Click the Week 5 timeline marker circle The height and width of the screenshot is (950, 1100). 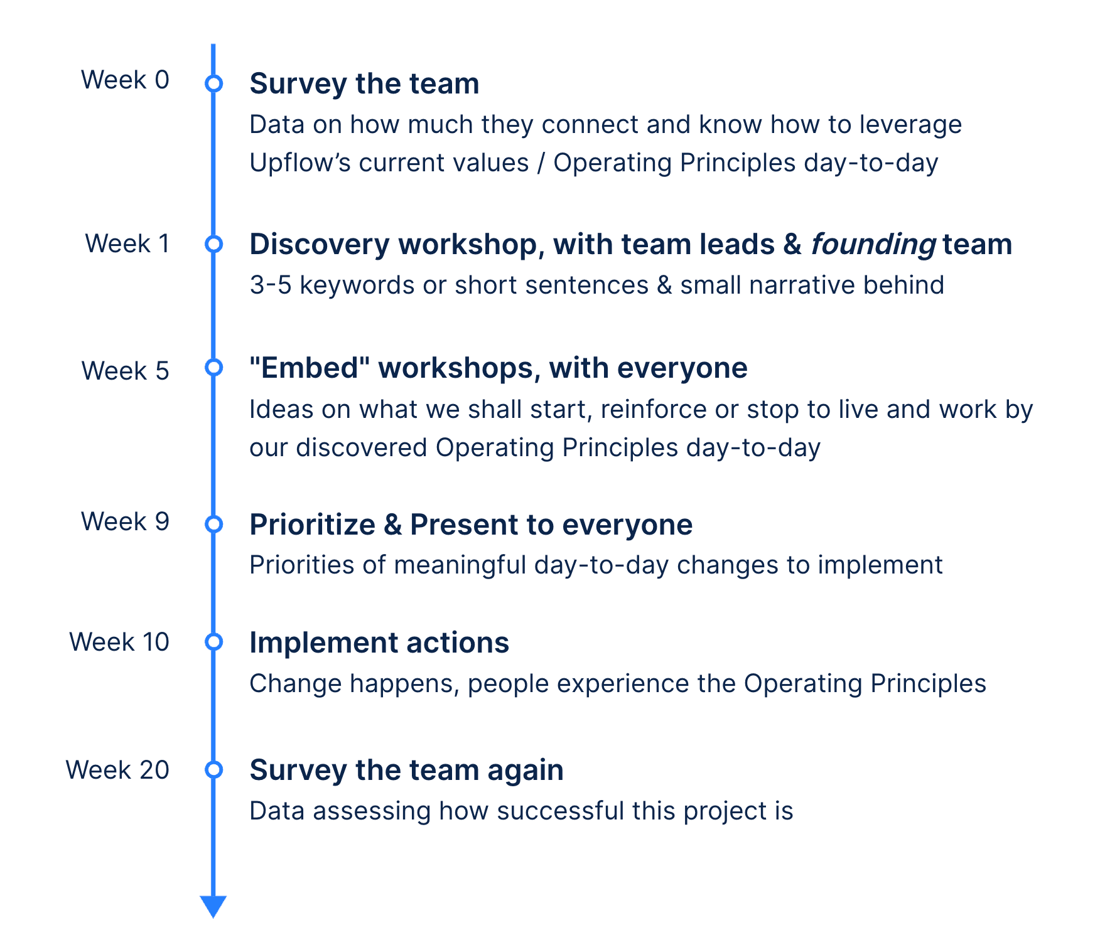pyautogui.click(x=213, y=367)
